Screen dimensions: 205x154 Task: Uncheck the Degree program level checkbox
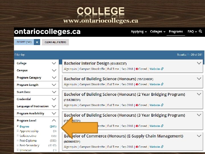click(x=18, y=126)
